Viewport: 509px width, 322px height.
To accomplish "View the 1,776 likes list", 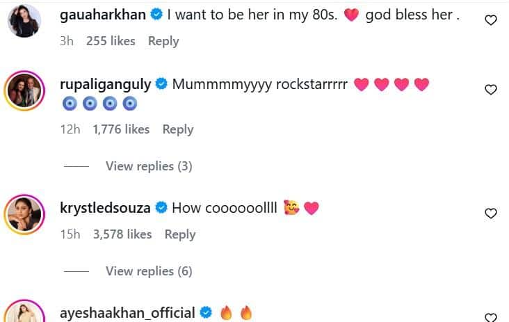I will [x=121, y=129].
